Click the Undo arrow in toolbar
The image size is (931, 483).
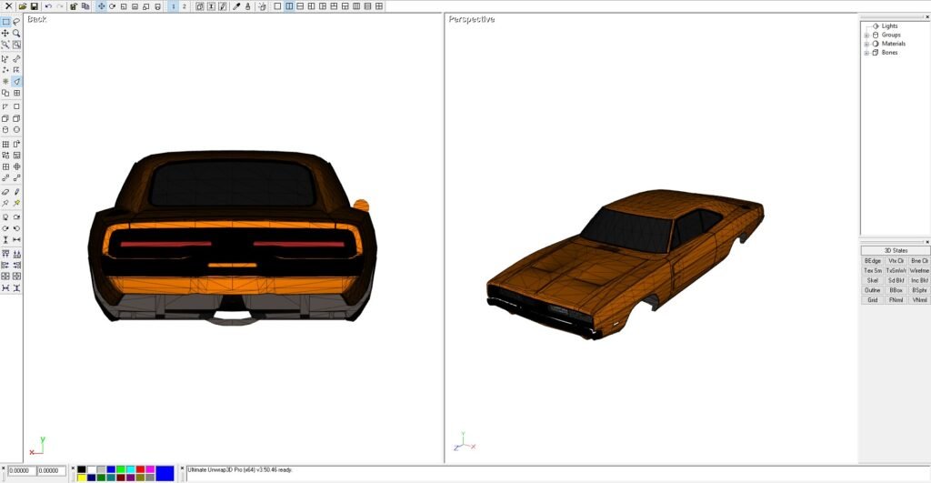pos(48,6)
